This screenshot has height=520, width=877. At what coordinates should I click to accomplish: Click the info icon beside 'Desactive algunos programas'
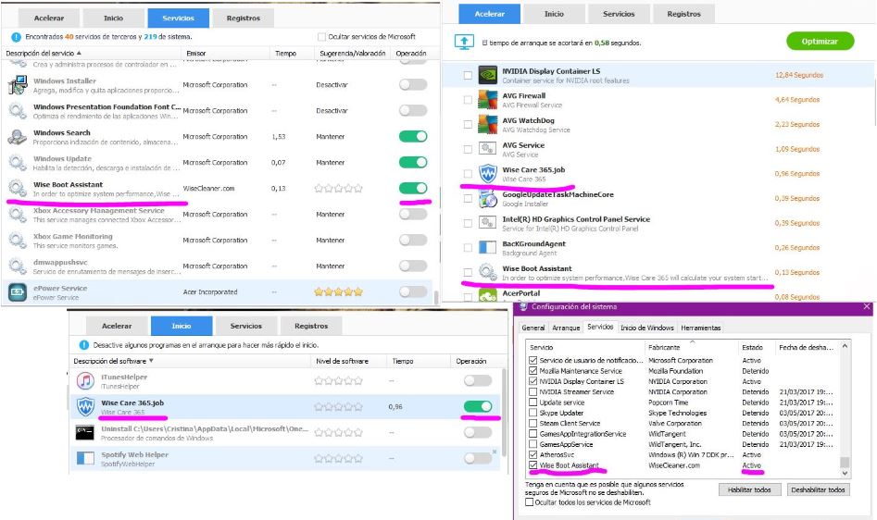coord(84,345)
